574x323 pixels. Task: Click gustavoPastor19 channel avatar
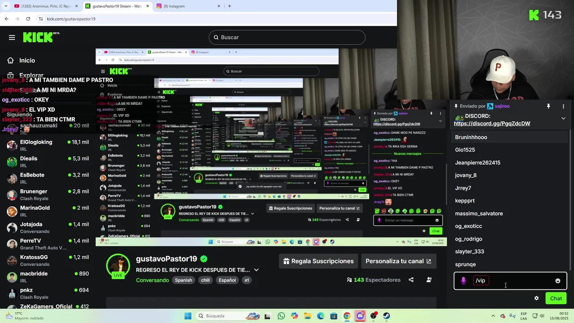point(118,266)
